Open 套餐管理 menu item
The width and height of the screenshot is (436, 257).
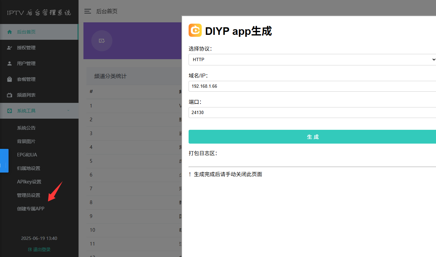pyautogui.click(x=39, y=79)
